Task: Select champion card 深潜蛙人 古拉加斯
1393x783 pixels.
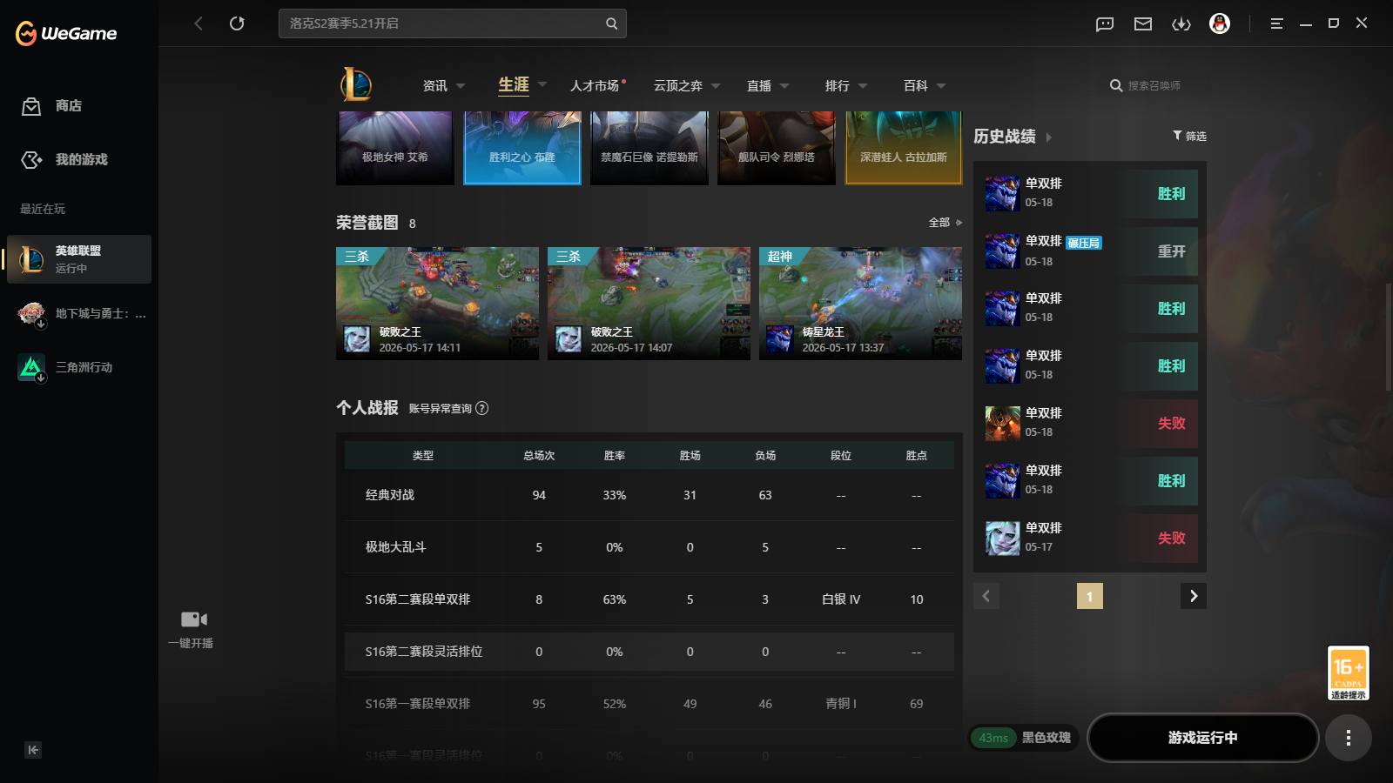Action: tap(904, 148)
